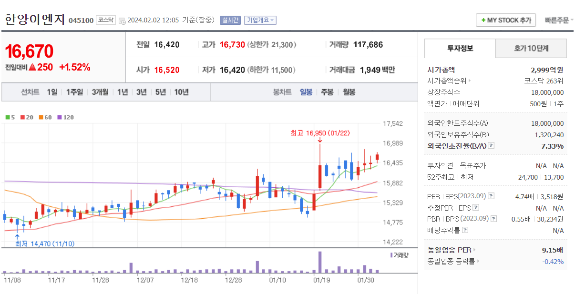575x294 pixels.
Task: Click the 시가총액 value 2,999억원
Action: click(547, 70)
